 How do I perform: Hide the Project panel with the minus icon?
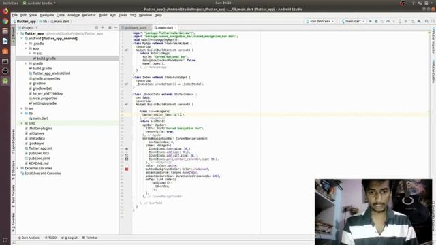(x=116, y=27)
